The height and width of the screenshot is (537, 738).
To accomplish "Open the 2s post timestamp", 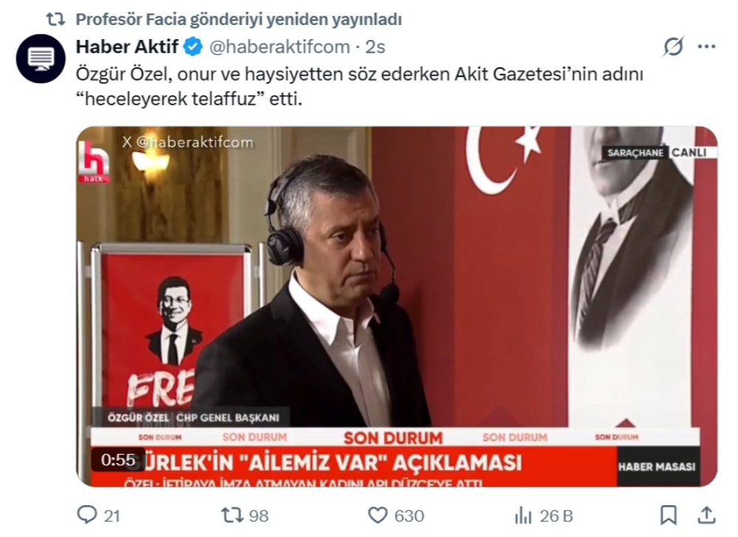I will pos(375,47).
